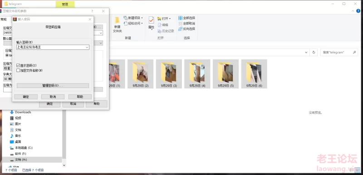The width and height of the screenshot is (363, 175).
Task: Click the Select All icon
Action: [x=180, y=18]
